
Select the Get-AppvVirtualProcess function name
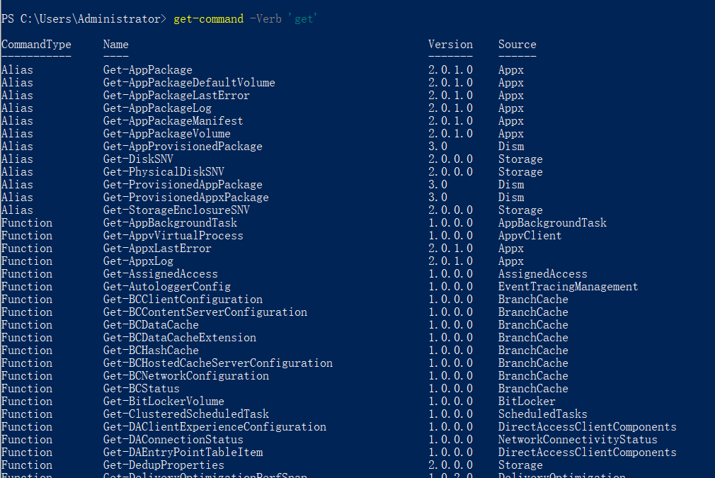pyautogui.click(x=173, y=236)
